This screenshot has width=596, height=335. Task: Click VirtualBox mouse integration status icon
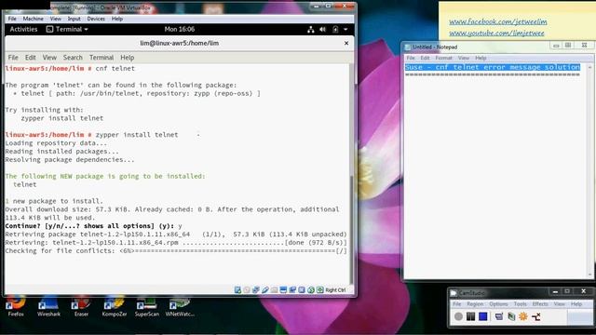point(311,290)
